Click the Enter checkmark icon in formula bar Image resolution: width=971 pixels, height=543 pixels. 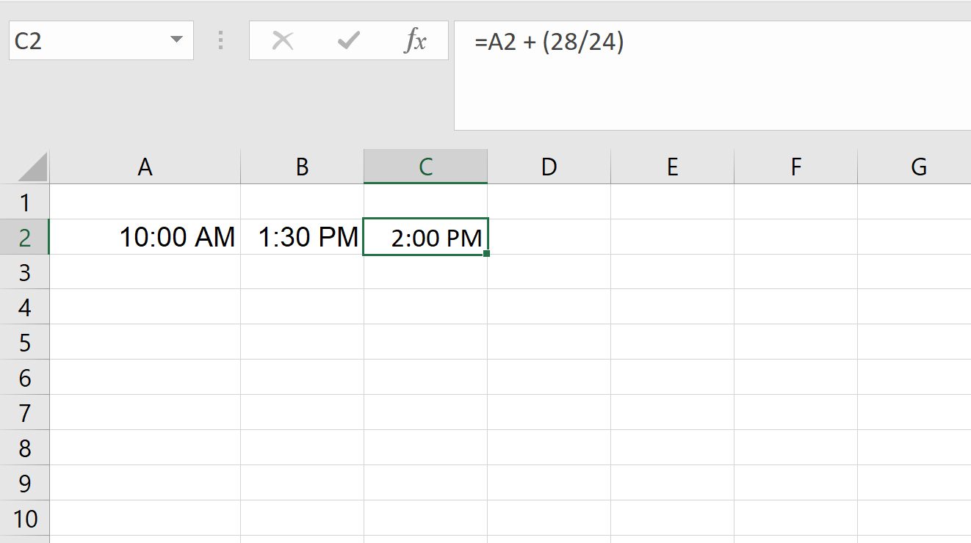click(349, 41)
